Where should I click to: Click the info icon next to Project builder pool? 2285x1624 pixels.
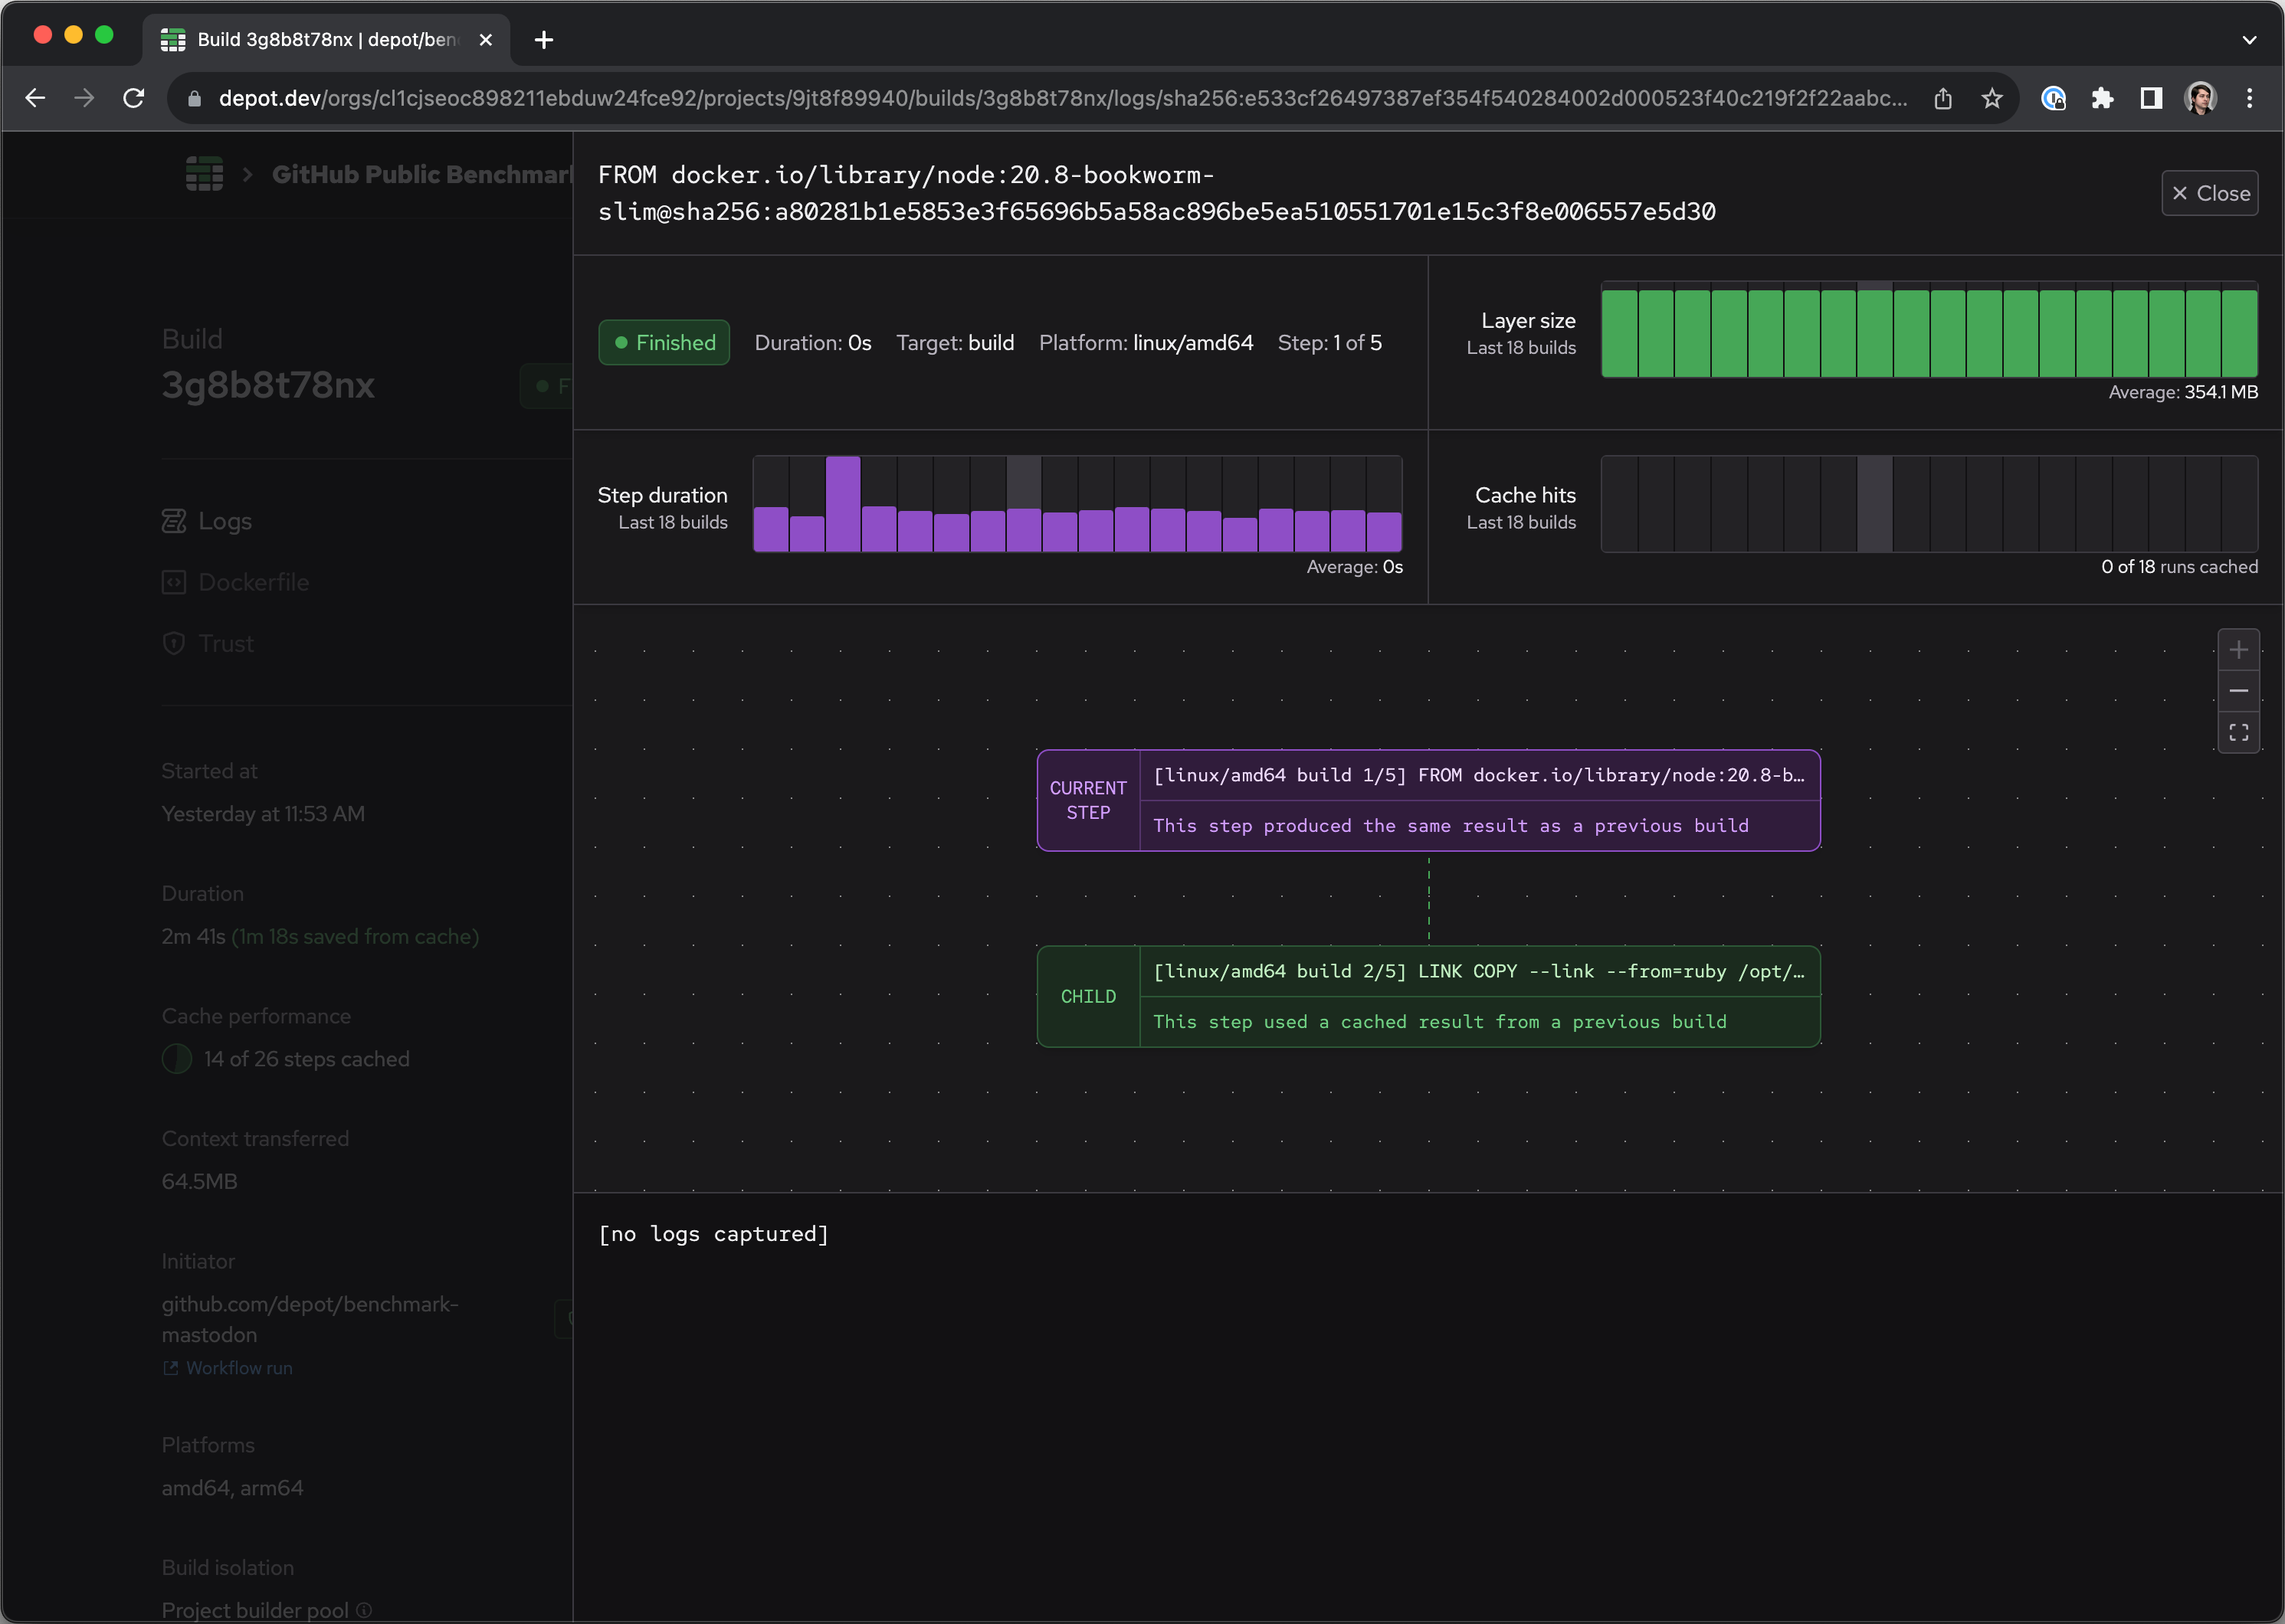[363, 1610]
